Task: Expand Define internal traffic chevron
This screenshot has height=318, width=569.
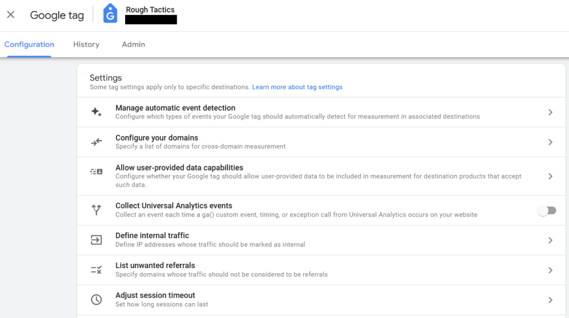Action: [x=551, y=240]
